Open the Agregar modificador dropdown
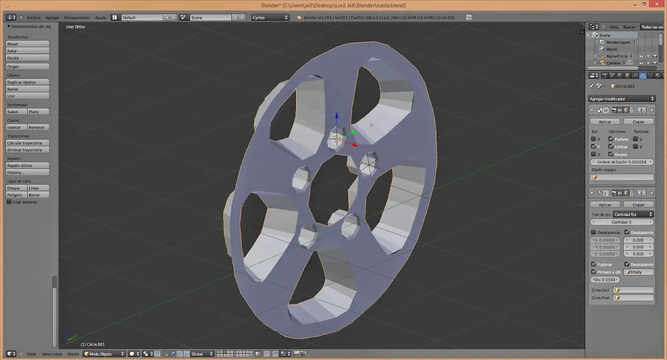Image resolution: width=667 pixels, height=360 pixels. click(x=622, y=98)
